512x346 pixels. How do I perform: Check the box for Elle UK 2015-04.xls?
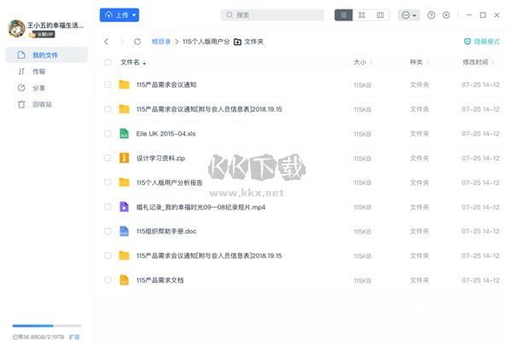click(108, 134)
